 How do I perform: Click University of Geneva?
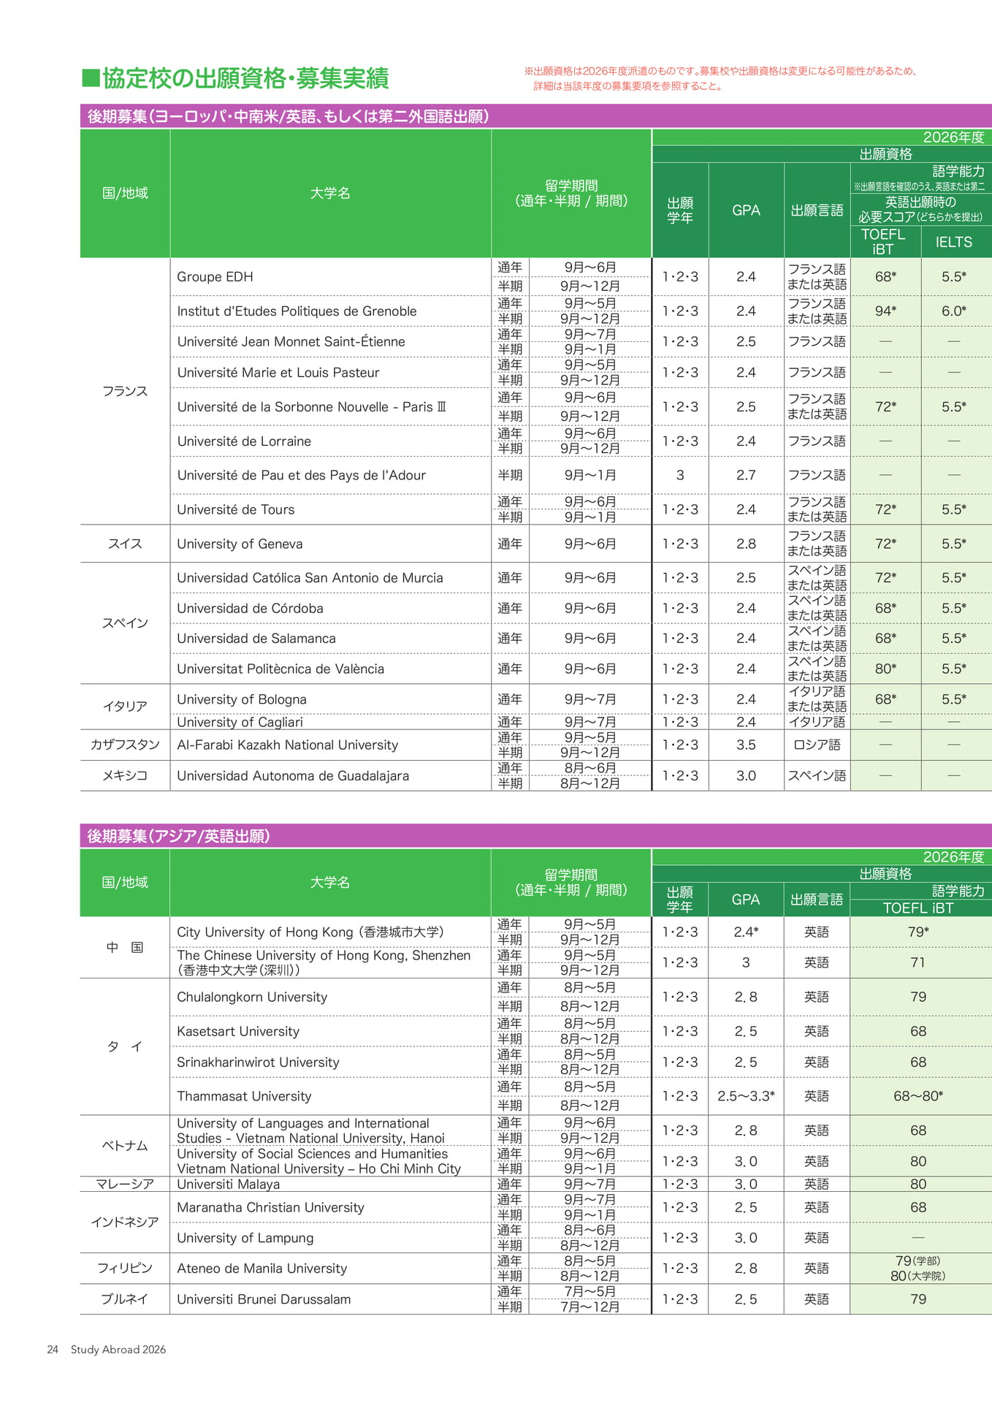click(240, 544)
